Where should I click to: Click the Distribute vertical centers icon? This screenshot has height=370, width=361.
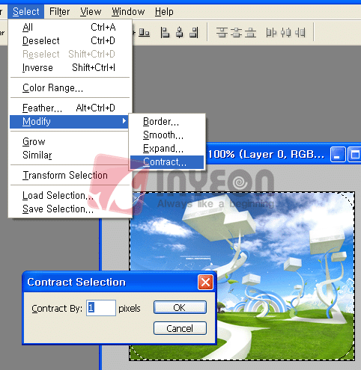click(x=236, y=32)
